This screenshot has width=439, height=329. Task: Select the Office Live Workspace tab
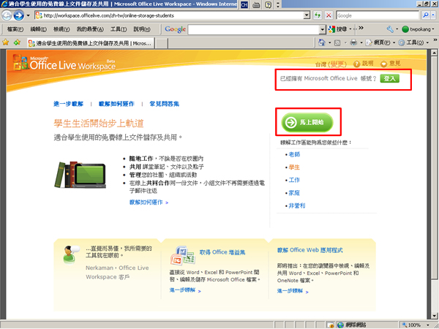pyautogui.click(x=91, y=43)
